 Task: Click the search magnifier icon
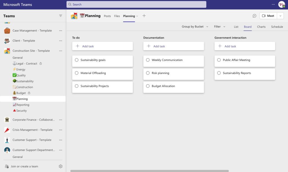70,4
